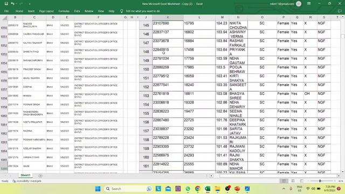Click the zoom out minus button
Screen dimensions: 345x194
point(309,181)
